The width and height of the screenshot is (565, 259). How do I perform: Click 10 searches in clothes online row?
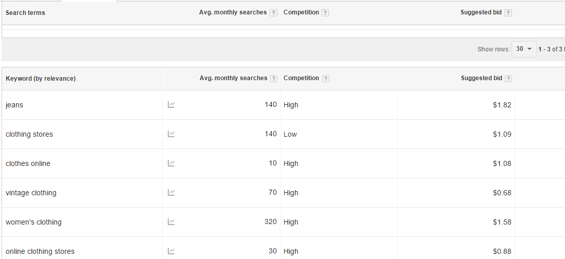273,163
